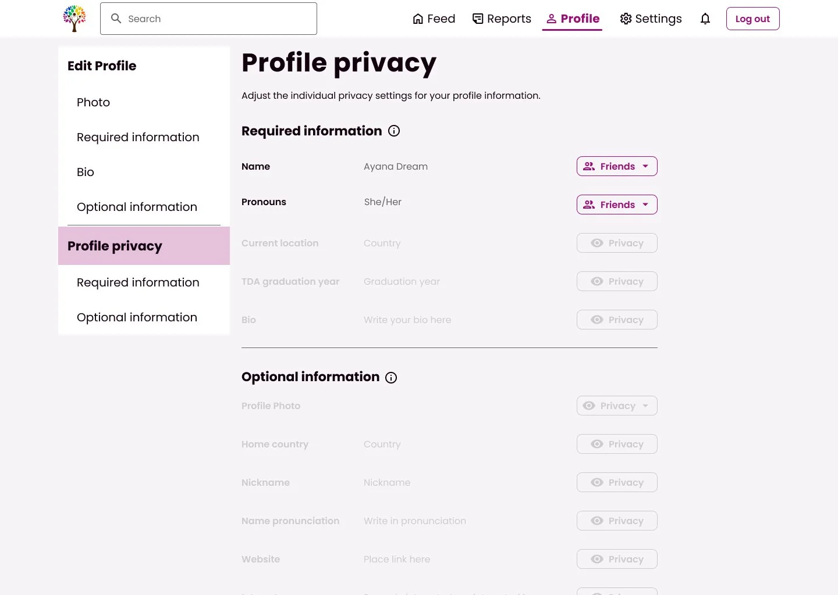Click the Current location Country field
The height and width of the screenshot is (595, 838).
(382, 243)
